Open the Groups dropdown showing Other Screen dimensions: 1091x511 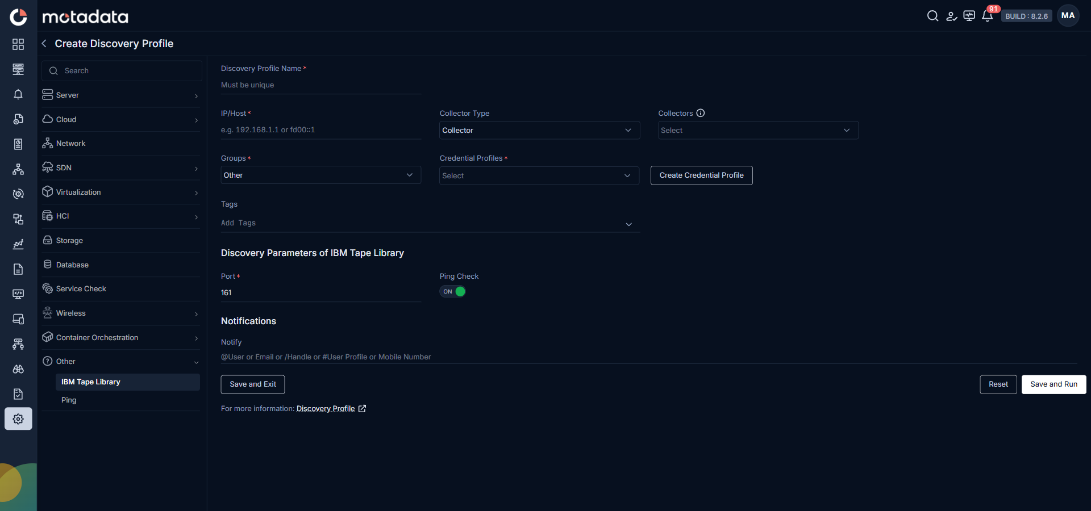(320, 175)
